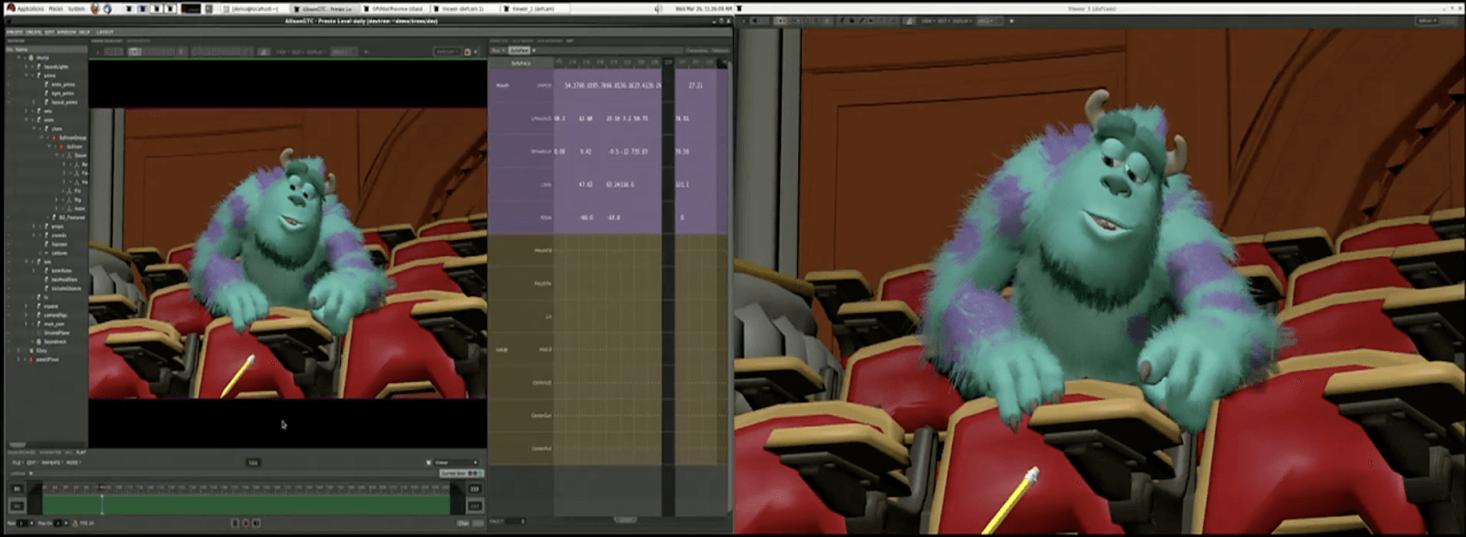Image resolution: width=1466 pixels, height=537 pixels.
Task: Click the Mouth row in spreadsheet
Action: coord(502,85)
